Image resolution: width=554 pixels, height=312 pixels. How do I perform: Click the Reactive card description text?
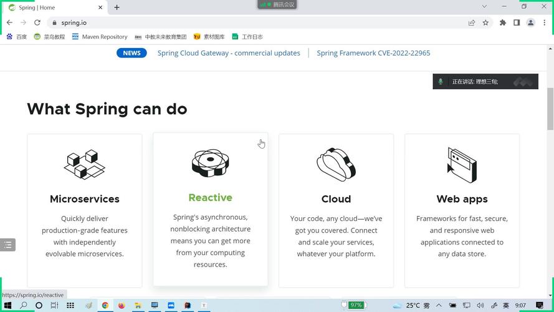click(210, 240)
